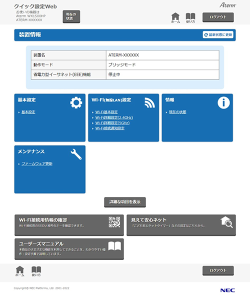The height and width of the screenshot is (298, 250).
Task: Open the 現在の状態 button near device name
Action: (x=71, y=16)
